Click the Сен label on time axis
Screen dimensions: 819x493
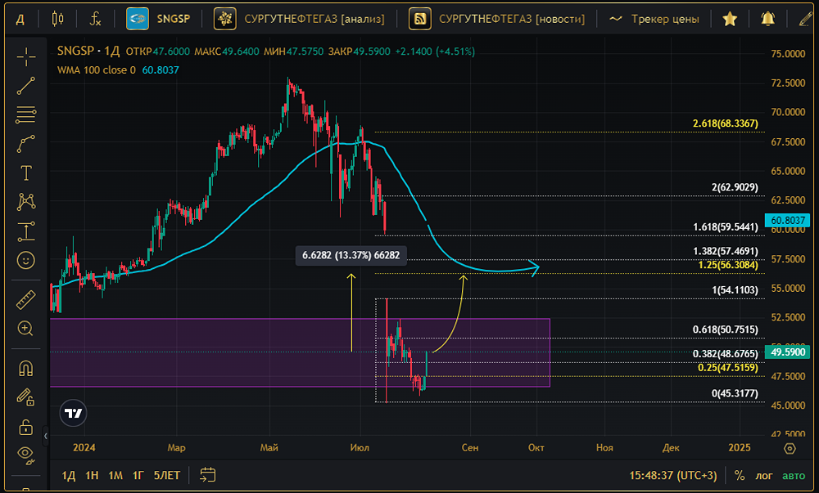pyautogui.click(x=469, y=448)
